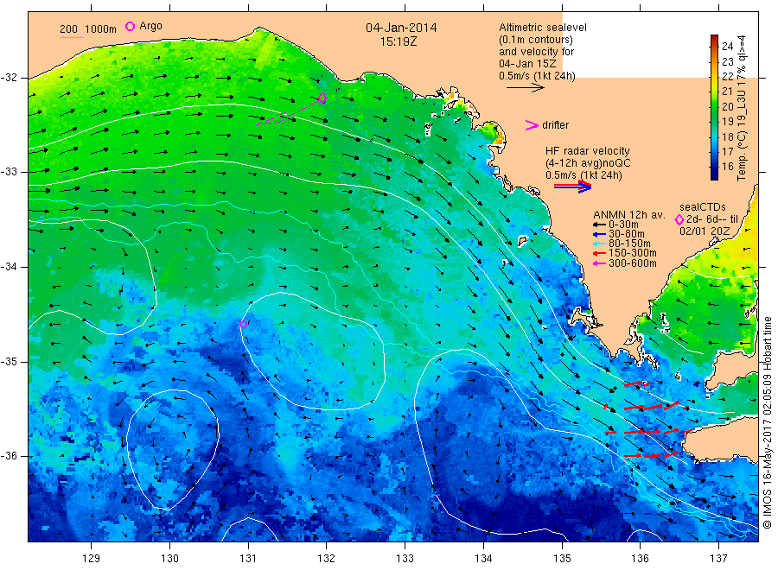
Task: Click the 'Altimetric sealevel' legend heading
Action: click(x=543, y=28)
